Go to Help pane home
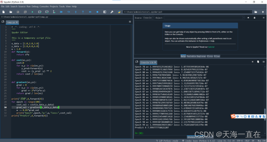Screen dimensions: 267x142 click(x=248, y=18)
